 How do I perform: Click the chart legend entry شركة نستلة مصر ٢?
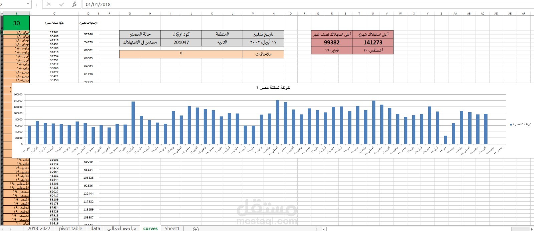[x=521, y=124]
